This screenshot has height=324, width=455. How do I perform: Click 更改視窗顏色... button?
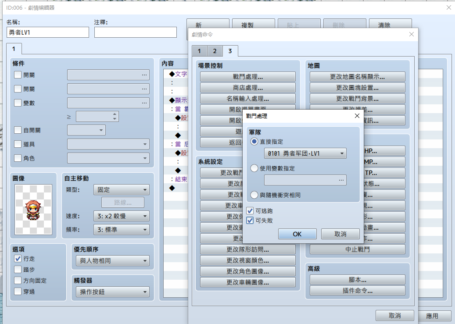click(248, 260)
